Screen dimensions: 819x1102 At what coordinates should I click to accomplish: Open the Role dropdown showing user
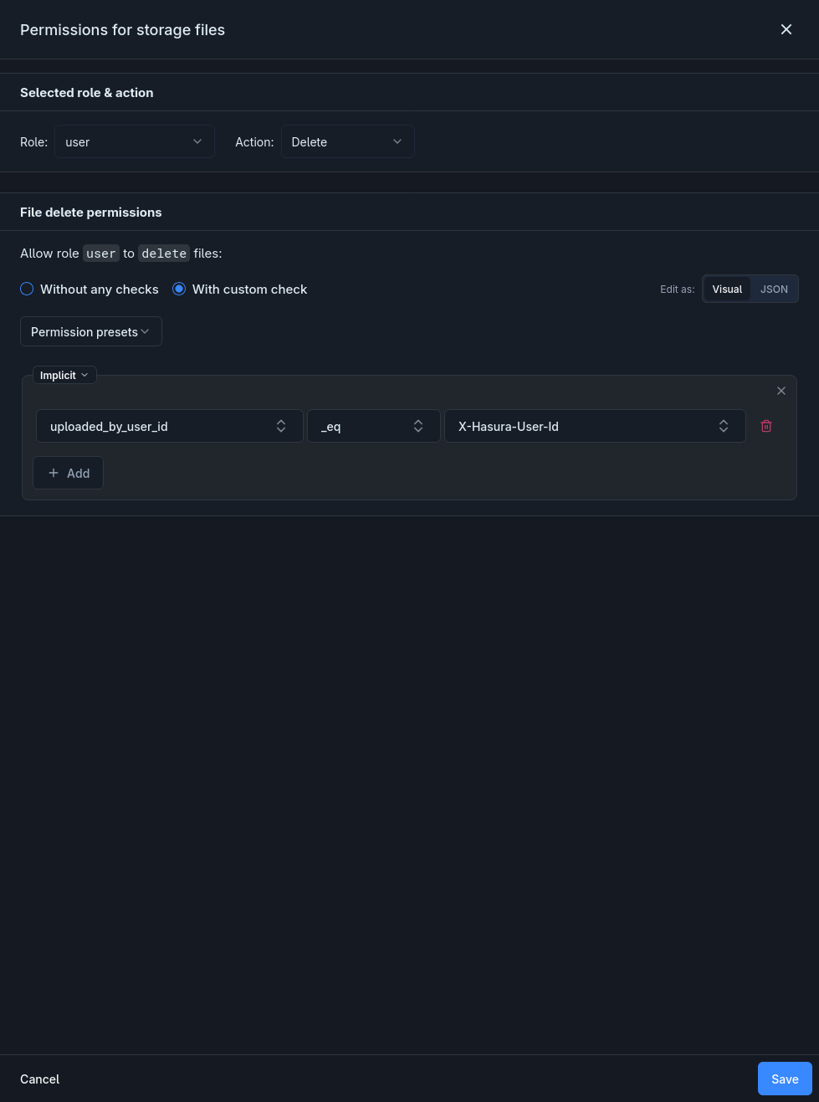pyautogui.click(x=135, y=141)
